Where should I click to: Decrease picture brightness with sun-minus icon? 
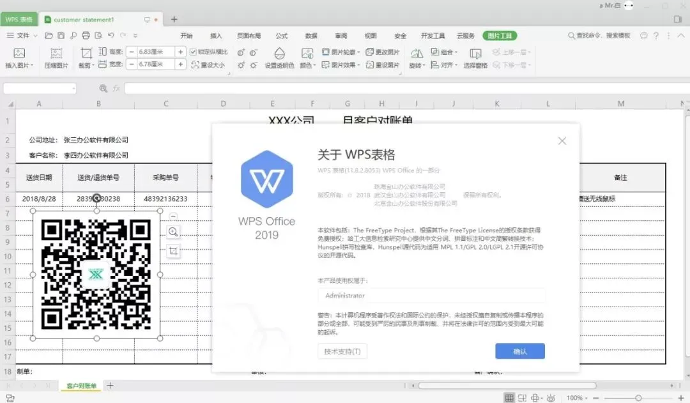coord(254,65)
